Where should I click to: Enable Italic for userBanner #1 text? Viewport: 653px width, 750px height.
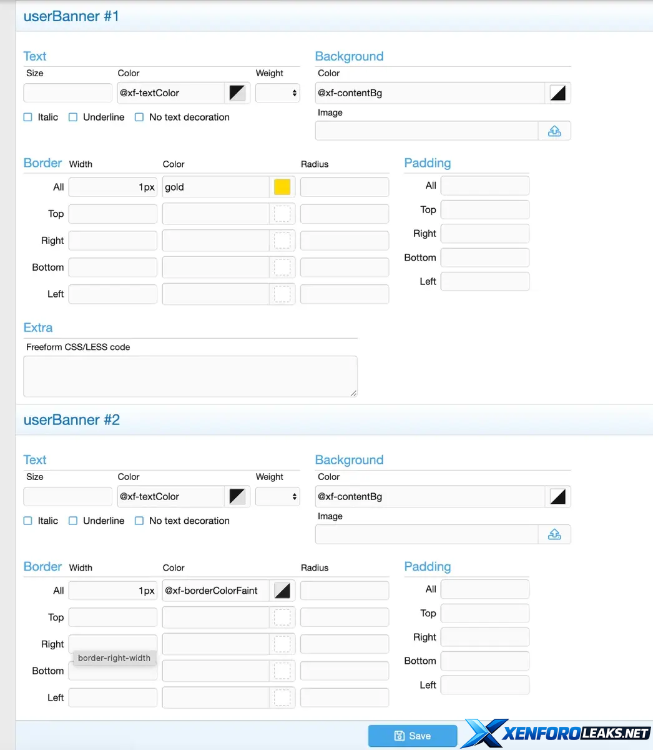pos(28,117)
